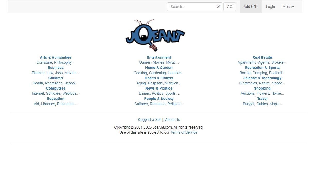310x191 pixels.
Task: Go to the Movies subcategory
Action: (158, 62)
